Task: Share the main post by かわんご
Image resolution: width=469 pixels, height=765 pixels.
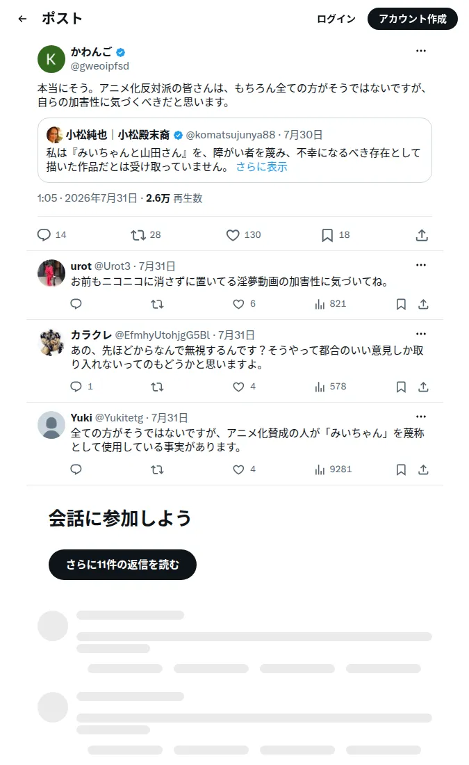Action: [x=422, y=235]
